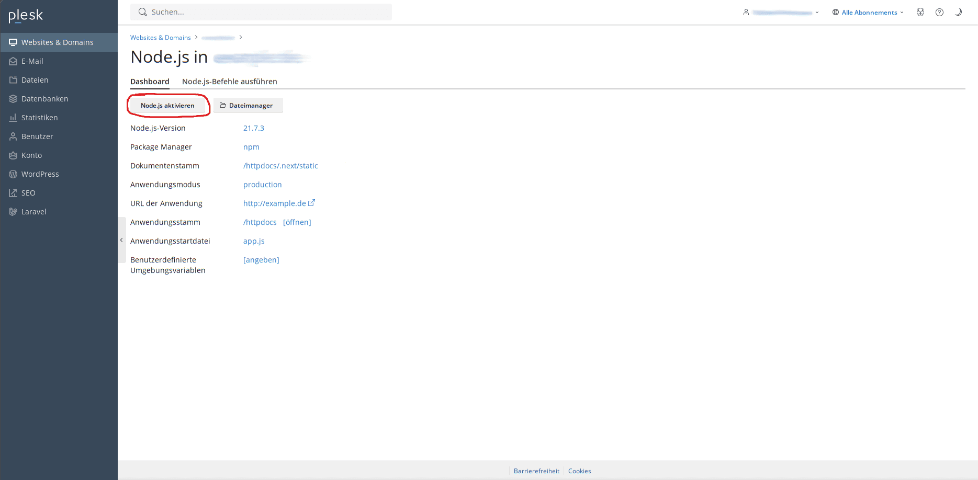
Task: Click the Node.js aktivieren button
Action: coord(167,106)
